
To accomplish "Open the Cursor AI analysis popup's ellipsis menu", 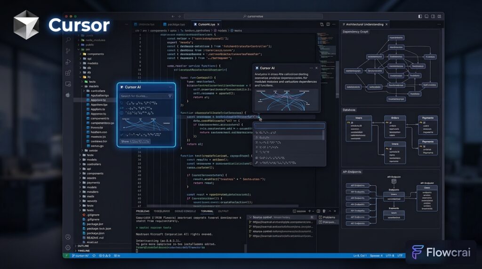I will (311, 68).
